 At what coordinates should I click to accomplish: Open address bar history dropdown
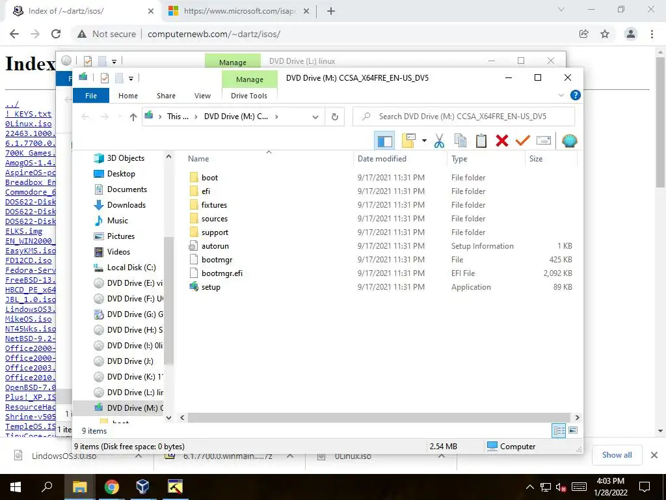tap(315, 117)
